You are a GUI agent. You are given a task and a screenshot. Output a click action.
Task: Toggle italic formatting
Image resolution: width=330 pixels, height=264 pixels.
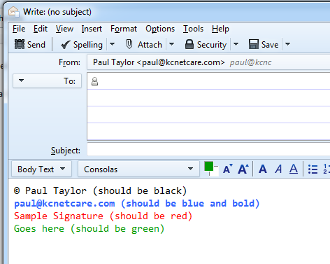pos(278,169)
